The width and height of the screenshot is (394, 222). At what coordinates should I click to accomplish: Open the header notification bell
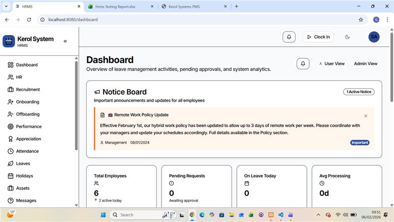tap(289, 37)
